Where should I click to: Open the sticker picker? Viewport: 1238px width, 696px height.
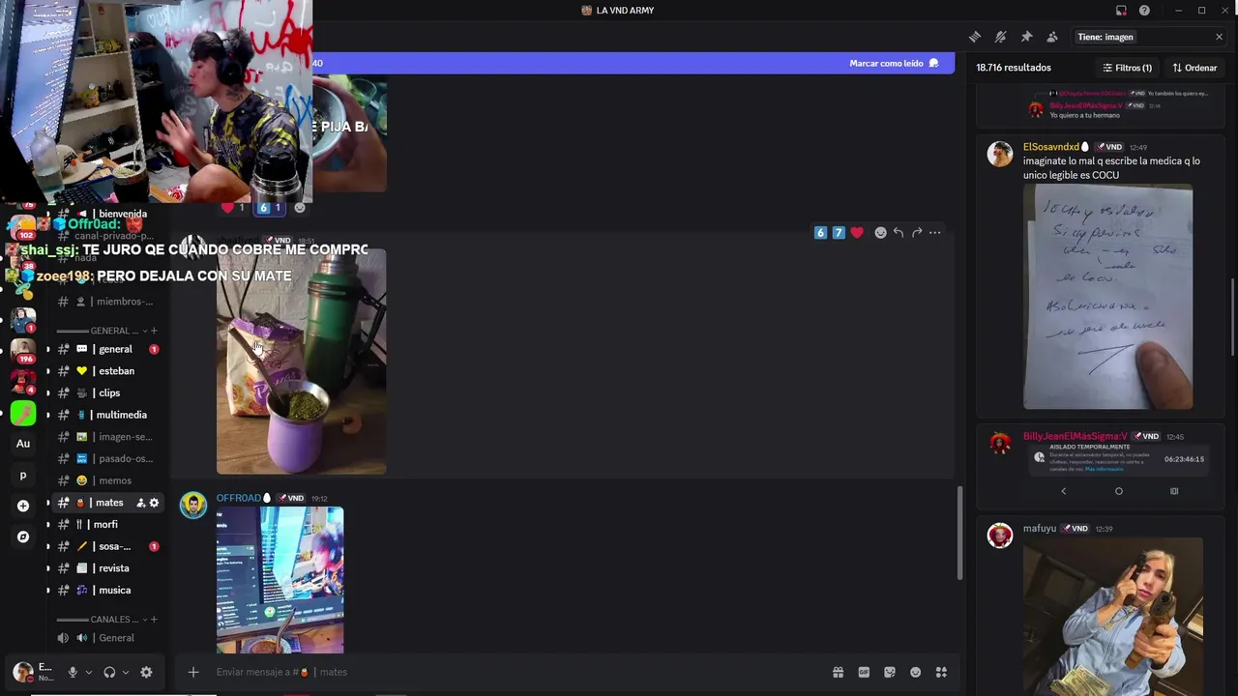890,672
